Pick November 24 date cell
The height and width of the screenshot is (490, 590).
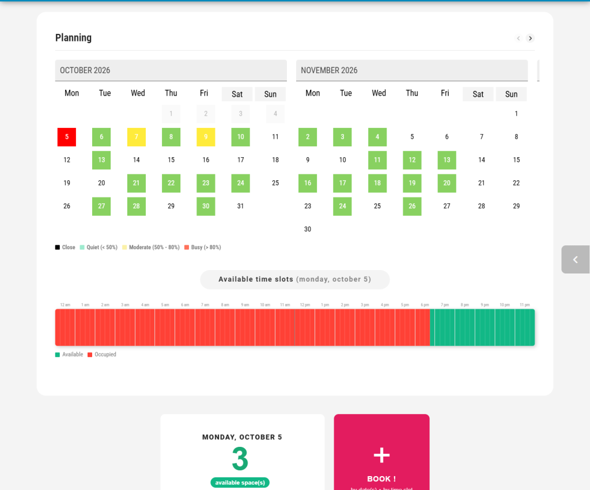point(342,207)
